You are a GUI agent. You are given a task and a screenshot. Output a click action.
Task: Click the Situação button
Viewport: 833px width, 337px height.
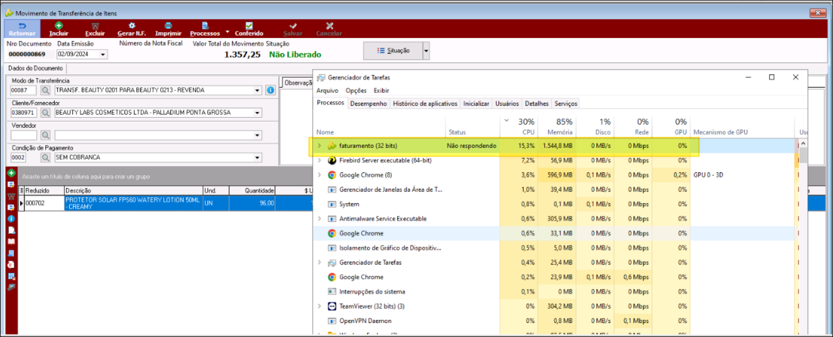click(x=393, y=51)
